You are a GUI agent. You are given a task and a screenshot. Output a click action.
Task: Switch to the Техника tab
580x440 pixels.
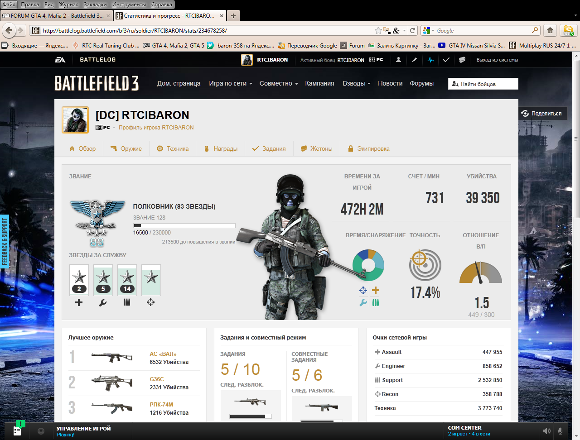173,148
